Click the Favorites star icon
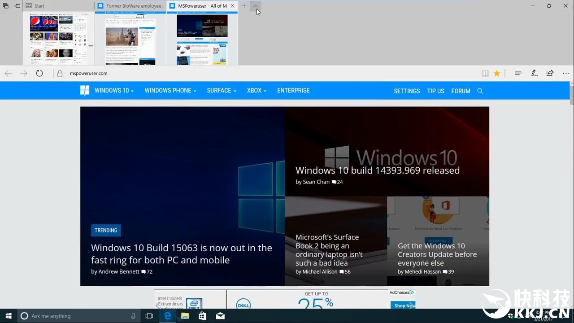The height and width of the screenshot is (323, 574). (x=497, y=73)
